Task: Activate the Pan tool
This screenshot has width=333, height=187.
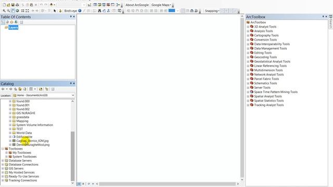Action: pos(13,10)
